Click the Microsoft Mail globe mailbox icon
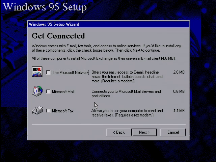The height and width of the screenshot is (162, 216). point(37,91)
